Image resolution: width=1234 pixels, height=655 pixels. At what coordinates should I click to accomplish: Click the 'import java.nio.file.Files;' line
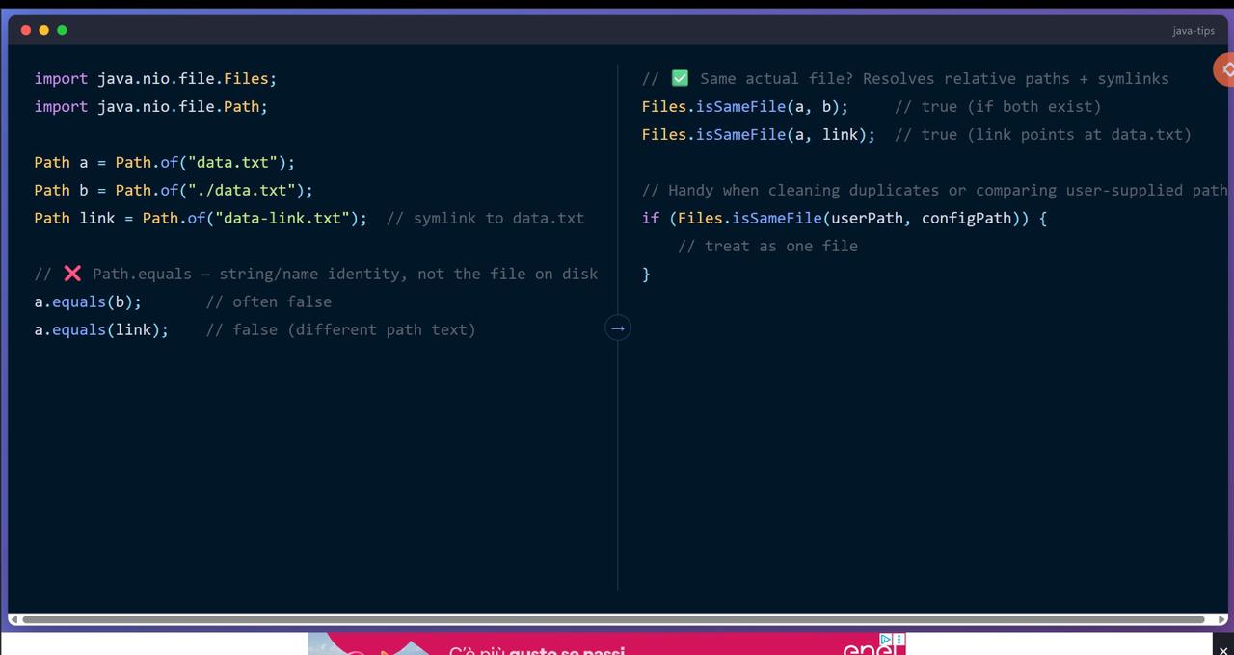(155, 78)
